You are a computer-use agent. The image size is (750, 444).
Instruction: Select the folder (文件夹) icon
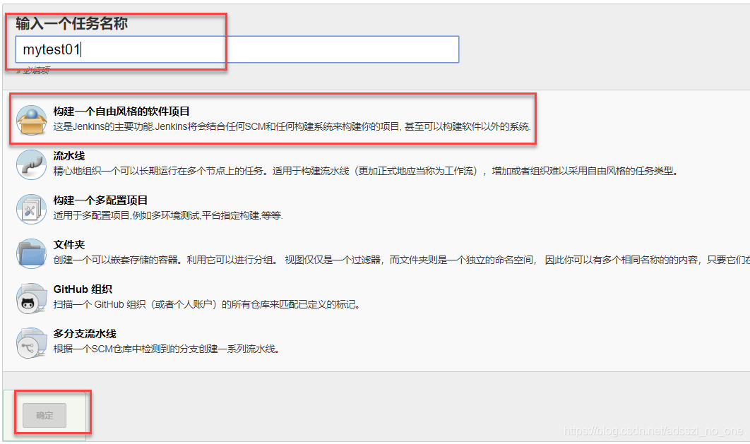pos(32,253)
